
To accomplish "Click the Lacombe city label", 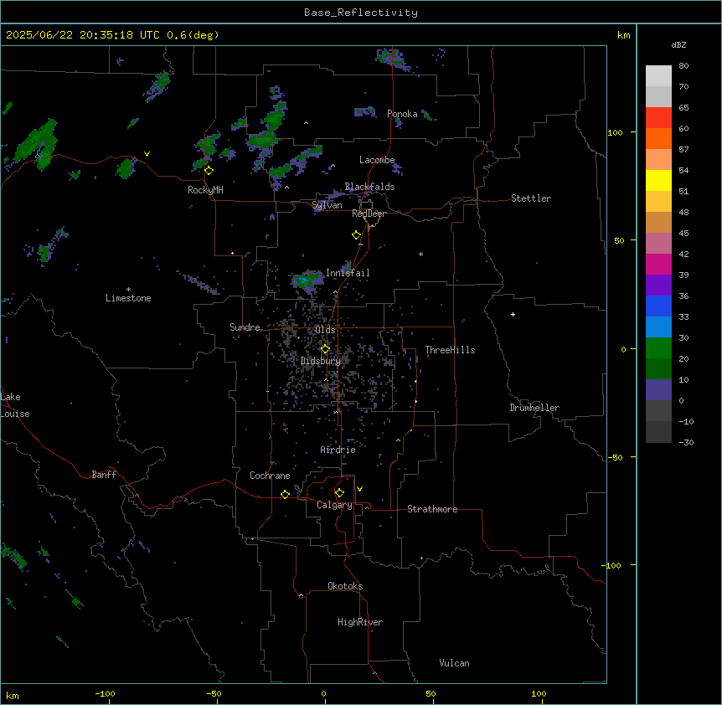I will pyautogui.click(x=377, y=160).
